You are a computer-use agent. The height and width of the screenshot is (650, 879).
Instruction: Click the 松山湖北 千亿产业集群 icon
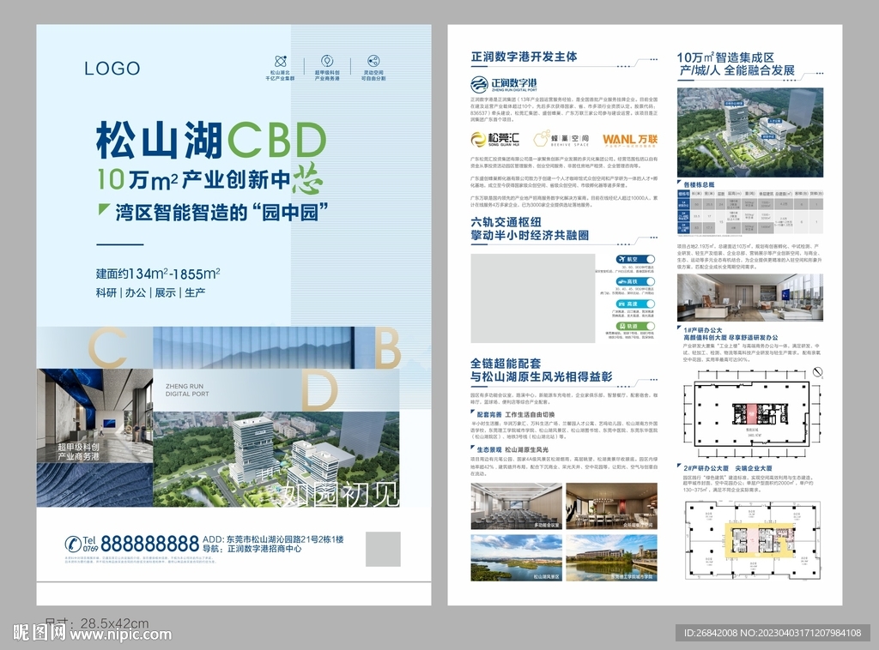coord(281,61)
